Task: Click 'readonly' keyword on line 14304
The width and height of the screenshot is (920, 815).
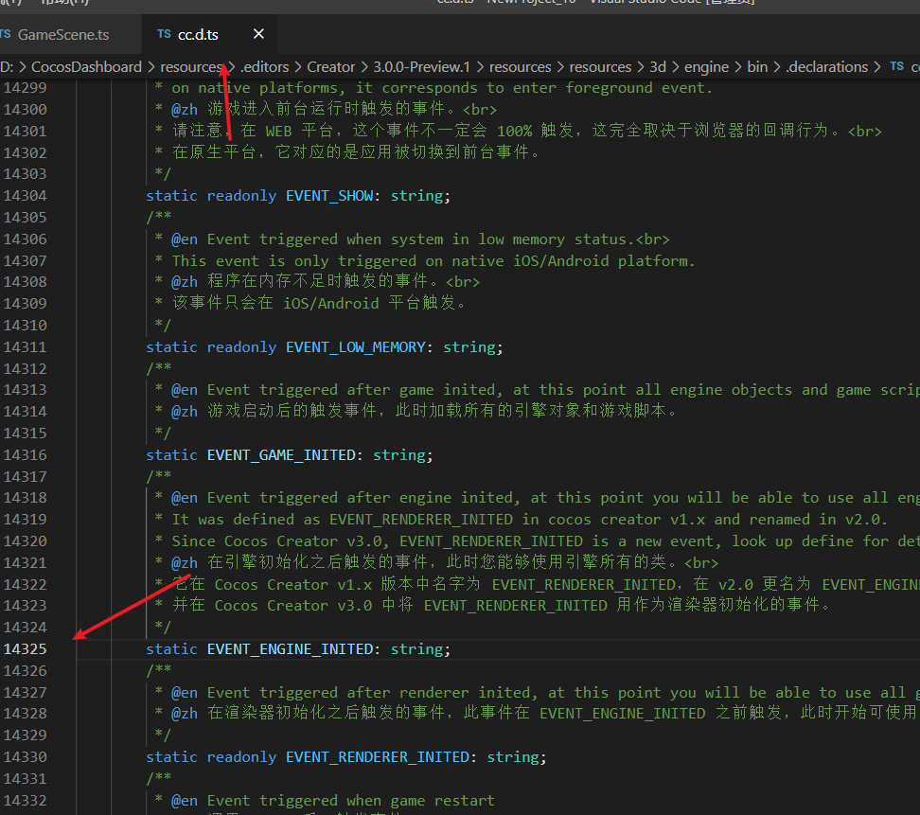Action: pyautogui.click(x=241, y=195)
